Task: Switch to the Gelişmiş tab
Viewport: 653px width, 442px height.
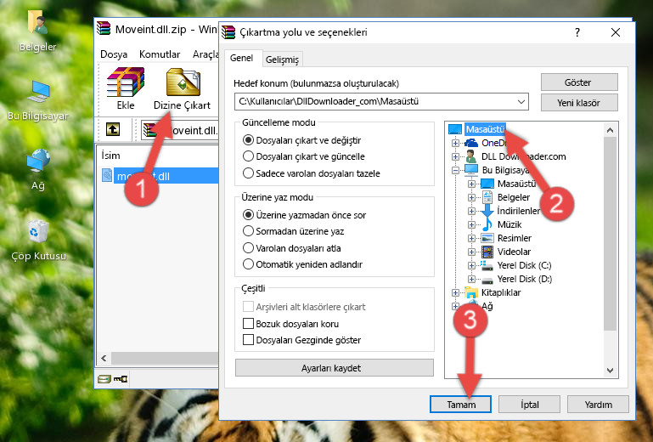Action: click(x=283, y=59)
